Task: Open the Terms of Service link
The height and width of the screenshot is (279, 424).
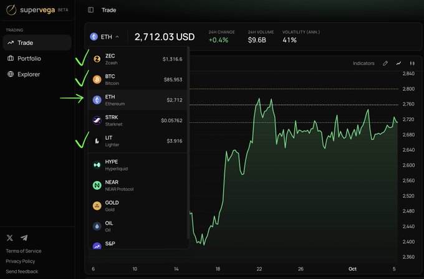Action: pos(24,251)
